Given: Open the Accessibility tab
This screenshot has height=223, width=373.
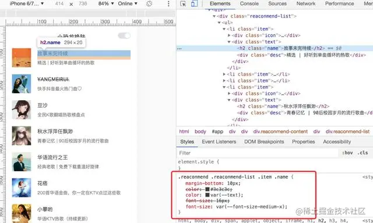Looking at the screenshot, I should (x=337, y=141).
